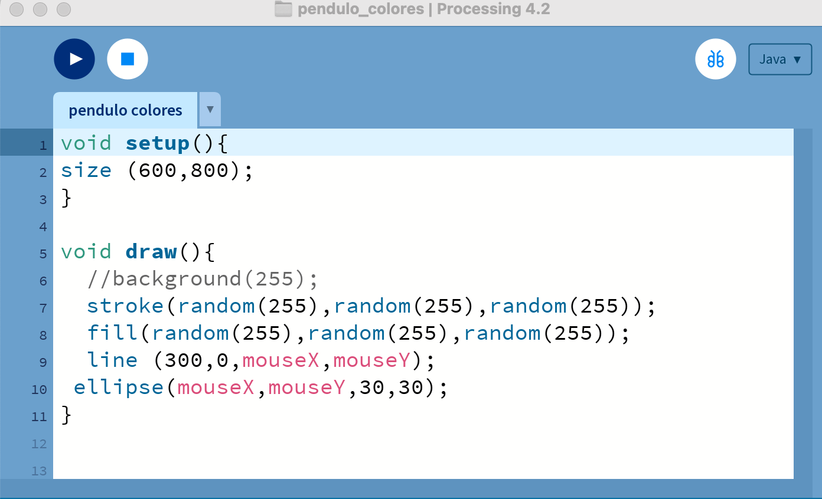Toggle the debugger butterfly icon
This screenshot has width=822, height=499.
pyautogui.click(x=716, y=59)
